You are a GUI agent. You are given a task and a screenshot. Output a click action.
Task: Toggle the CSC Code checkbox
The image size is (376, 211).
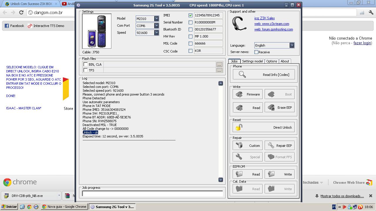190,51
